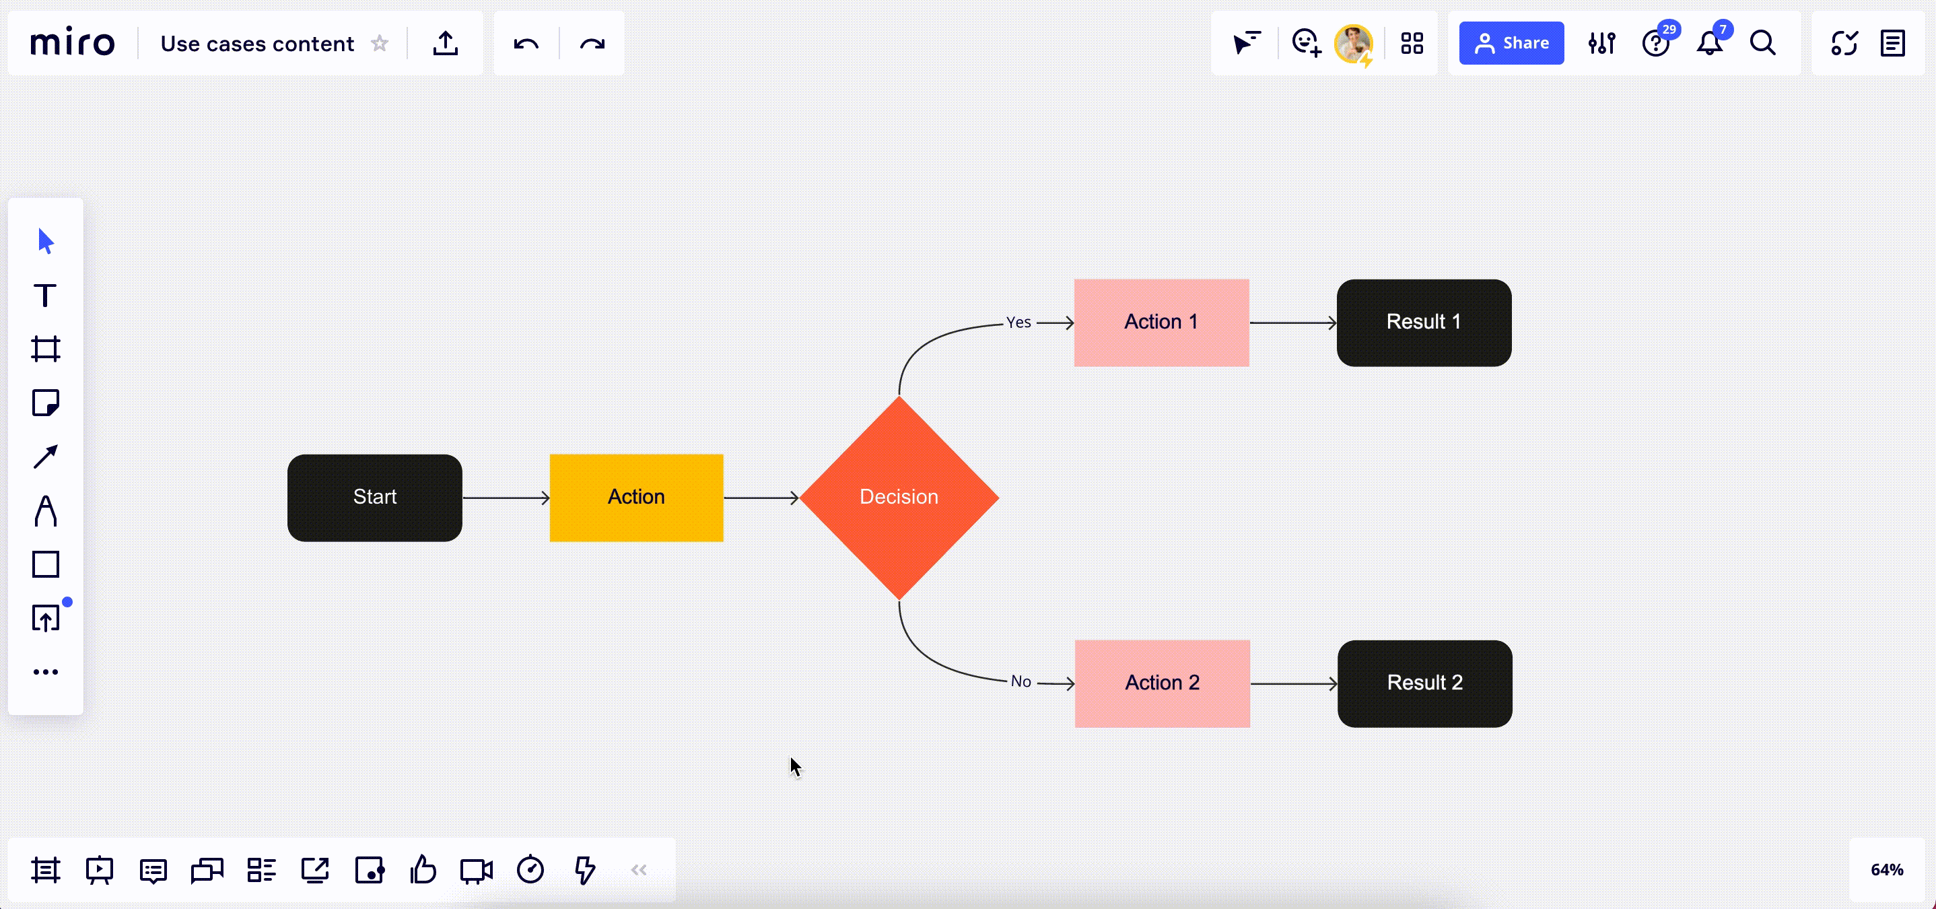Toggle collaborators' cursors visibility
1936x909 pixels.
point(1246,43)
